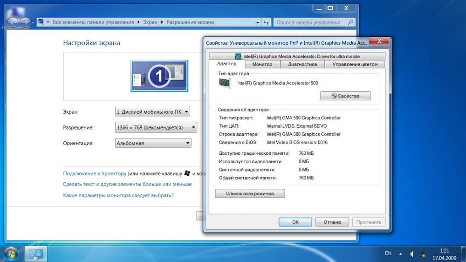This screenshot has height=262, width=466.
Task: Click the Тип микросхем GMA 500 value
Action: 303,118
